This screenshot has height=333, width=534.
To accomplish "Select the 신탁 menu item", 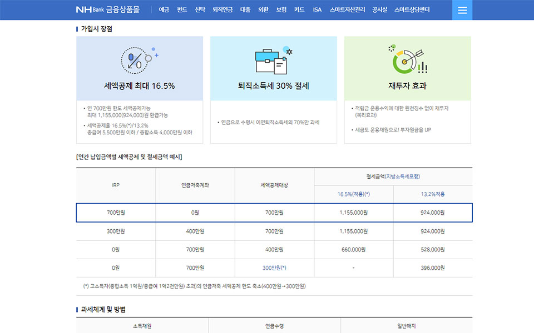I will pos(200,9).
